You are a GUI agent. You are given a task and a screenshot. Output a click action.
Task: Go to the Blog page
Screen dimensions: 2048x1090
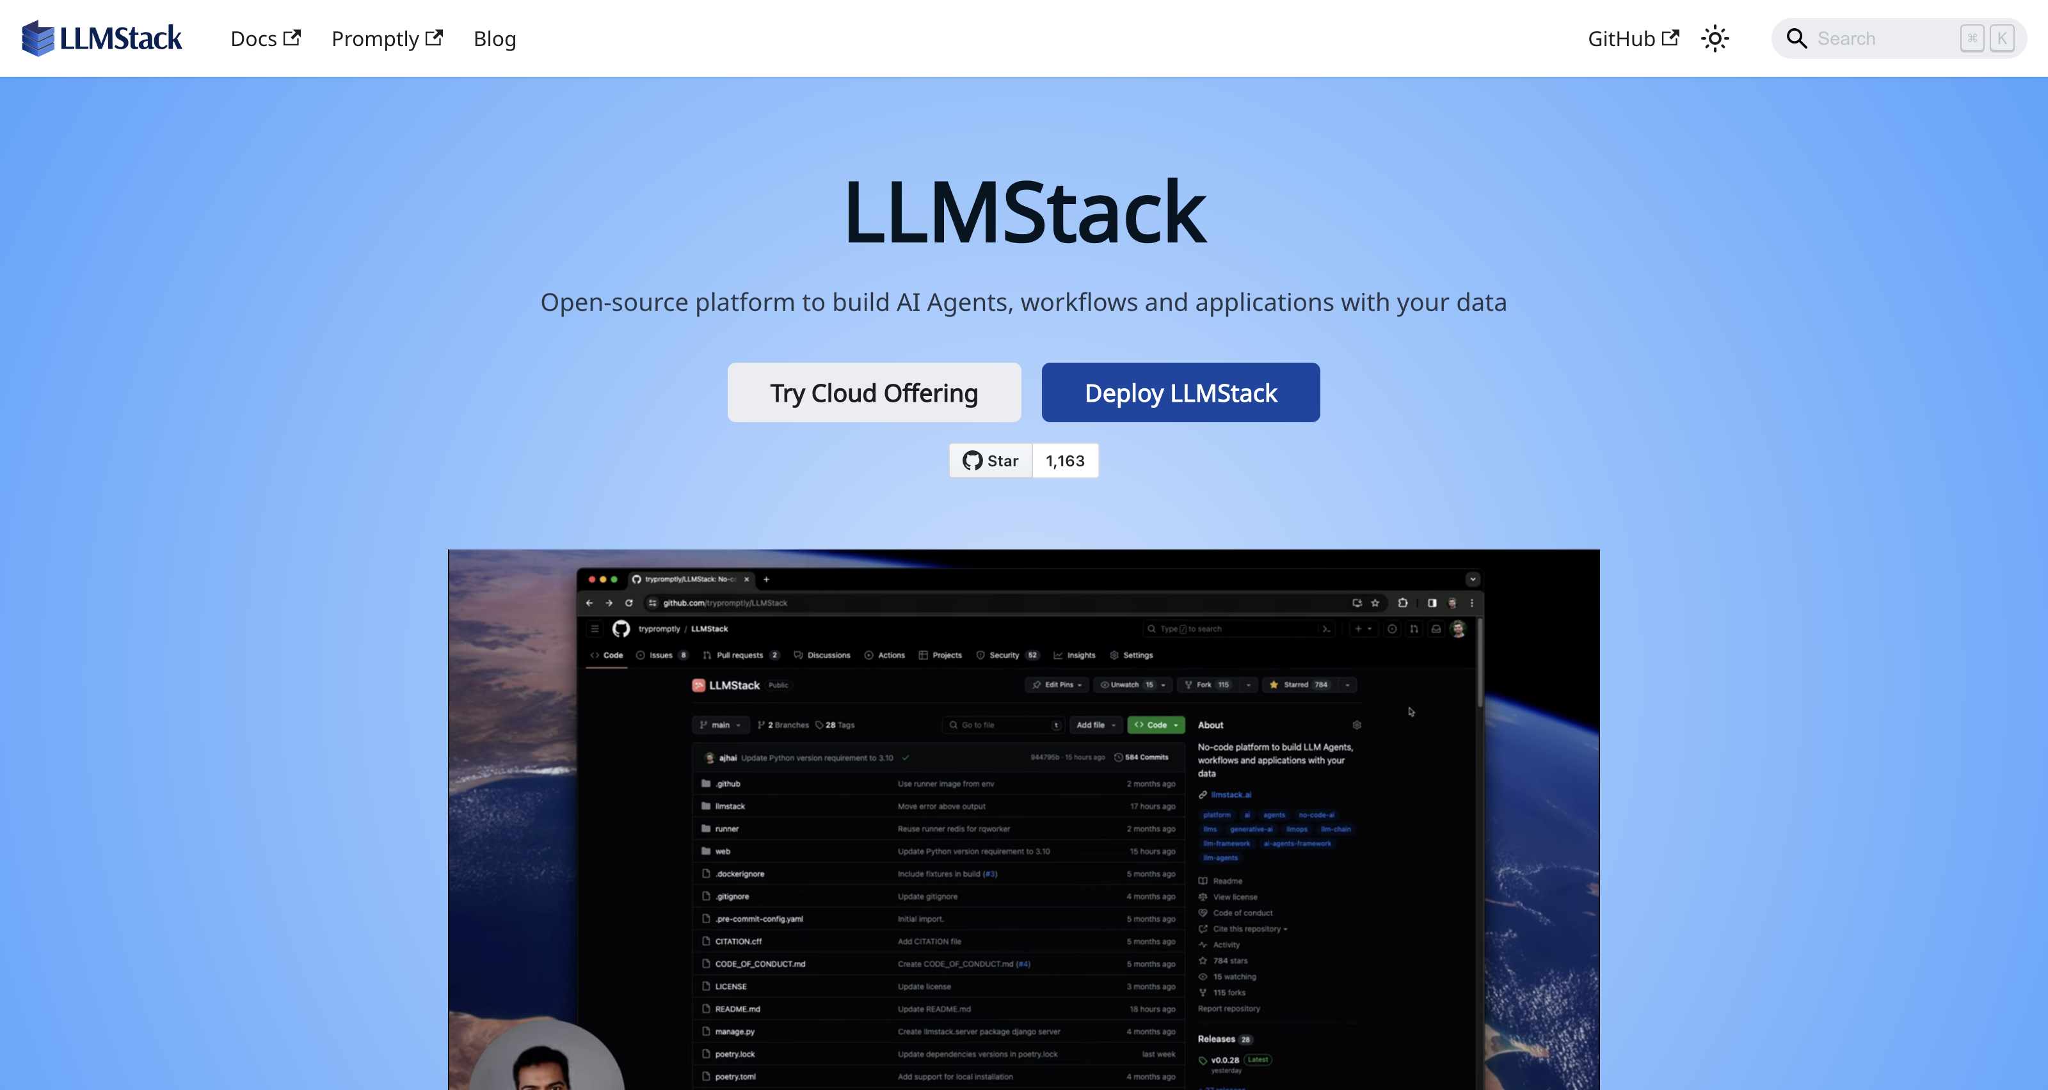(495, 38)
